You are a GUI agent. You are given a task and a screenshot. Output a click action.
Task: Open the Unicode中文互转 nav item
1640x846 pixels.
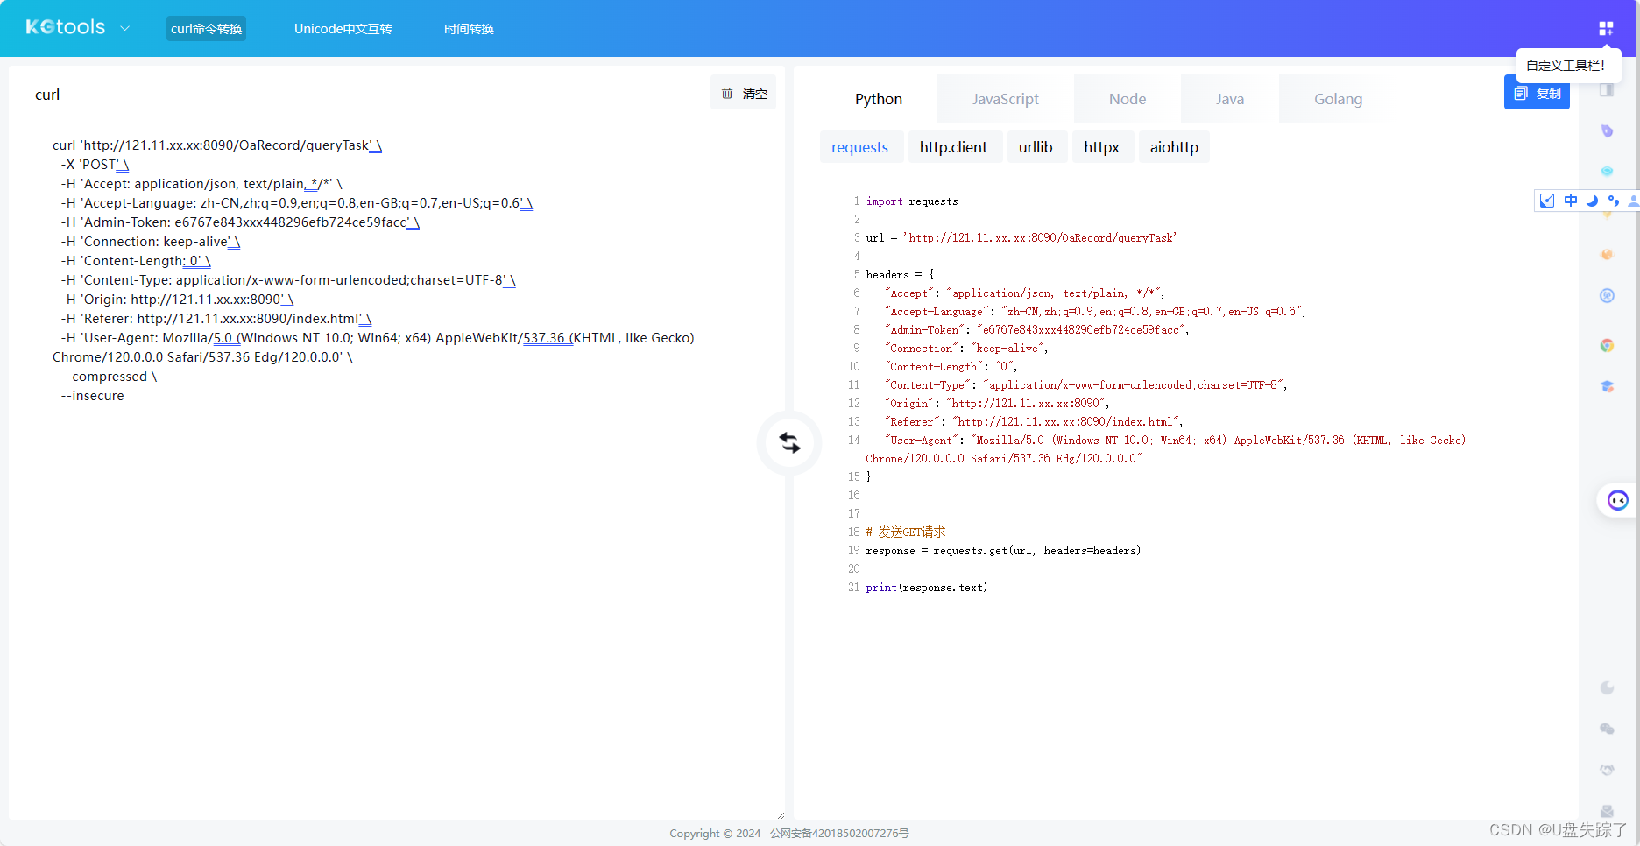(343, 29)
